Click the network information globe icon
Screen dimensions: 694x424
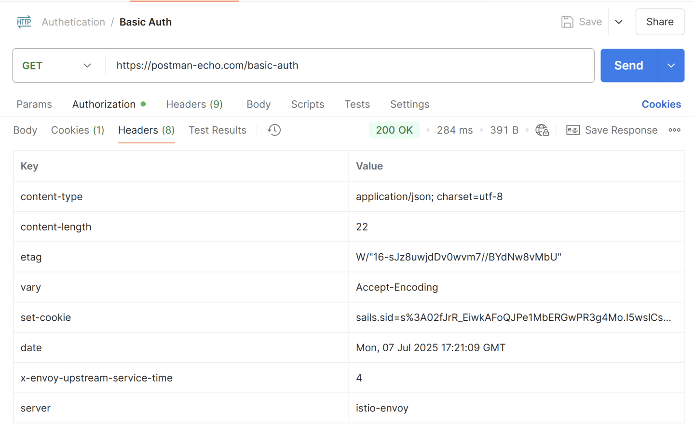542,130
